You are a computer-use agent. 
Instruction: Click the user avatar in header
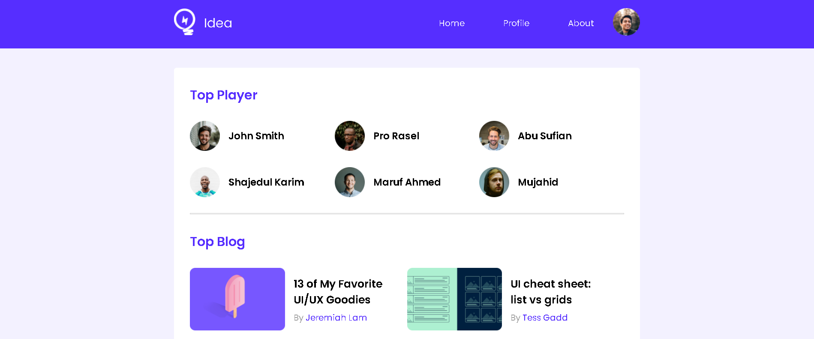pyautogui.click(x=626, y=22)
